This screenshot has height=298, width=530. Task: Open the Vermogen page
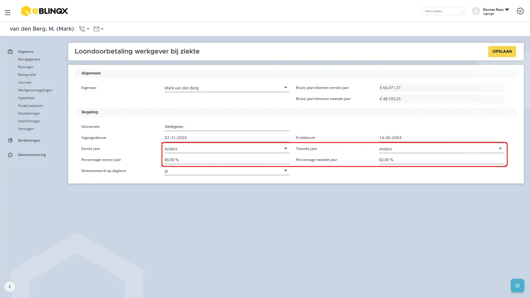pyautogui.click(x=26, y=129)
